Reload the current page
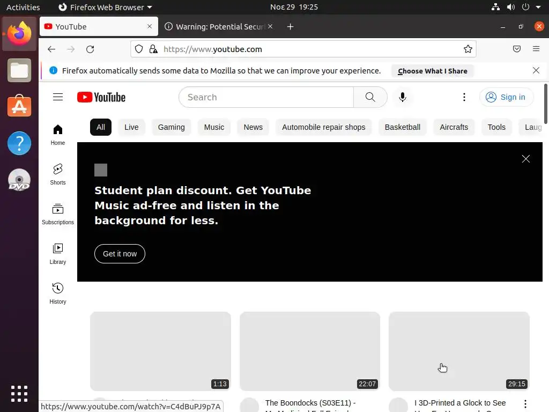The image size is (549, 412). click(x=90, y=49)
